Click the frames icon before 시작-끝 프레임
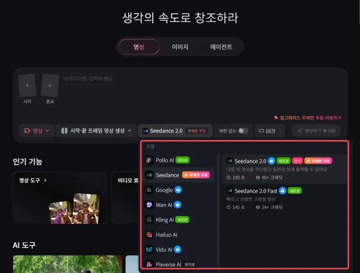Screen dimensions: 360x273 tap(64, 131)
